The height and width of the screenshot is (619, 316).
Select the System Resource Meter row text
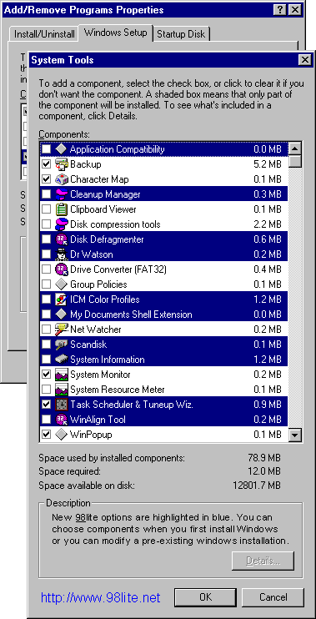pyautogui.click(x=118, y=390)
